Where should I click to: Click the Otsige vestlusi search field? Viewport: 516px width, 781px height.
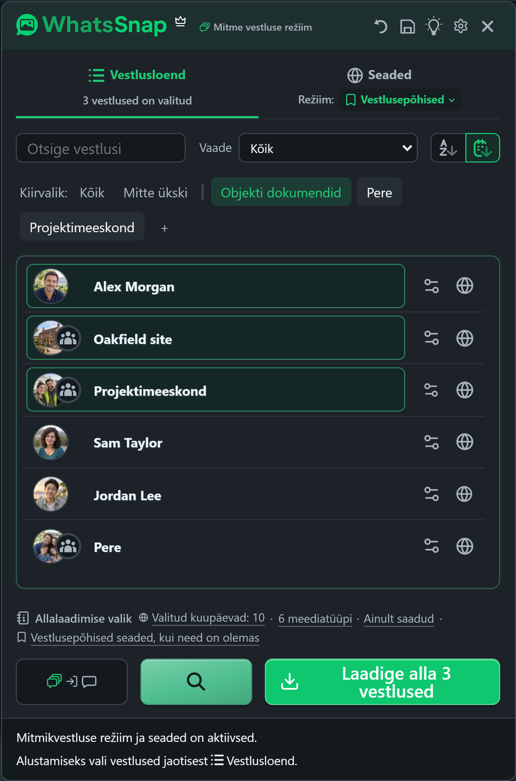pyautogui.click(x=101, y=148)
